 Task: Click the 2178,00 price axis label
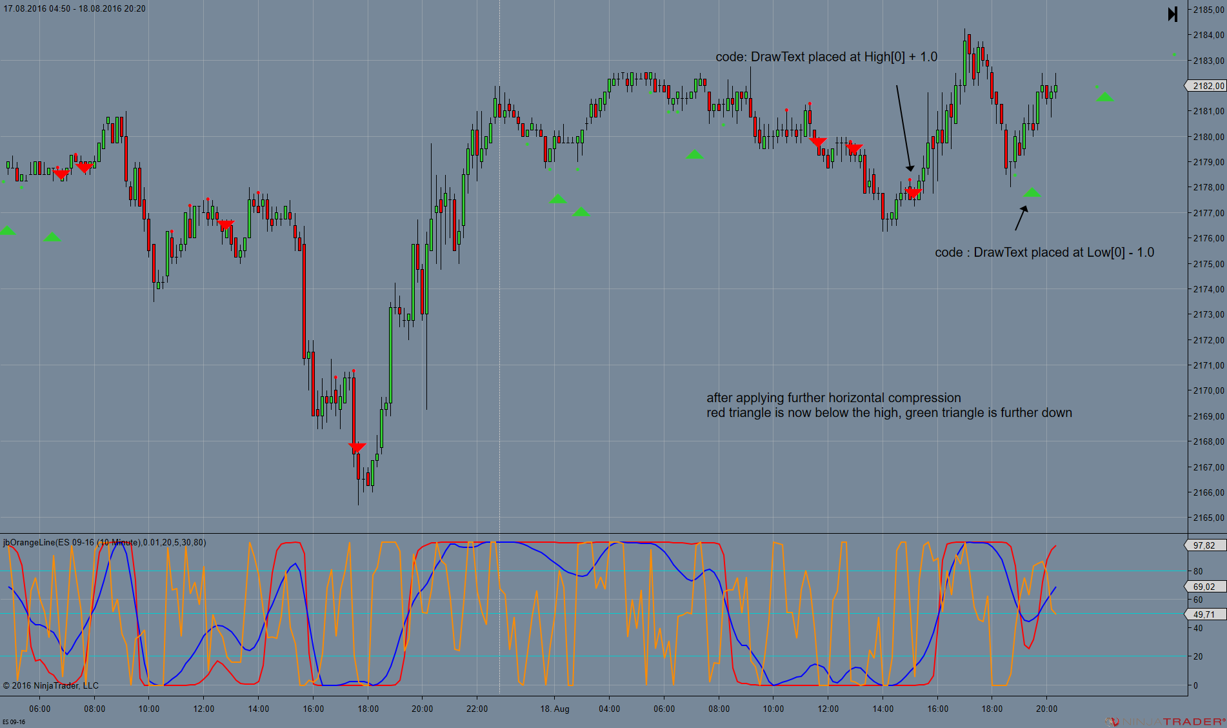click(1208, 187)
